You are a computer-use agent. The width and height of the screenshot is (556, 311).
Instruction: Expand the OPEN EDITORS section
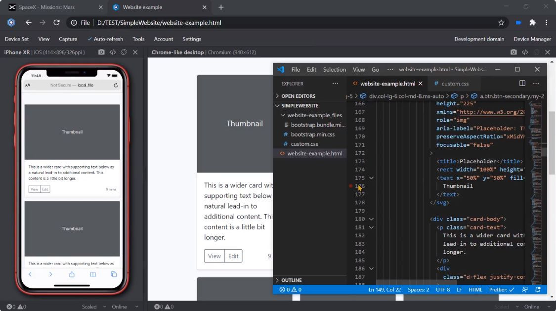tap(298, 96)
